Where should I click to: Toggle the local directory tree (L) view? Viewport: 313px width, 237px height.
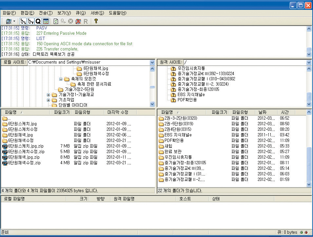[23, 21]
